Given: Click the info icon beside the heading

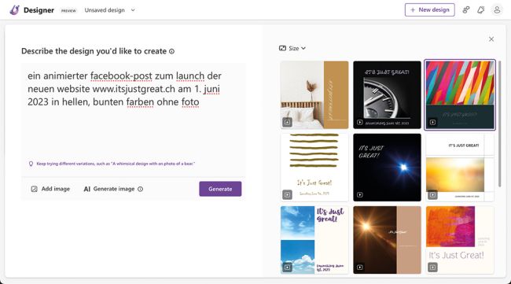Looking at the screenshot, I should click(x=171, y=51).
